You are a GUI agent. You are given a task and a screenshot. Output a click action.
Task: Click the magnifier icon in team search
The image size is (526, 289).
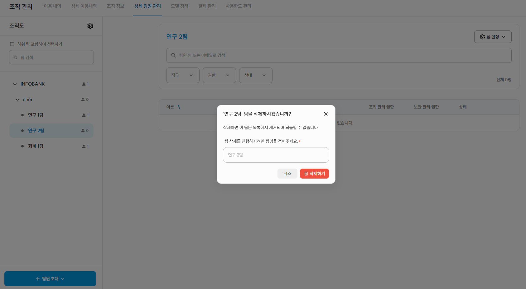pos(15,58)
